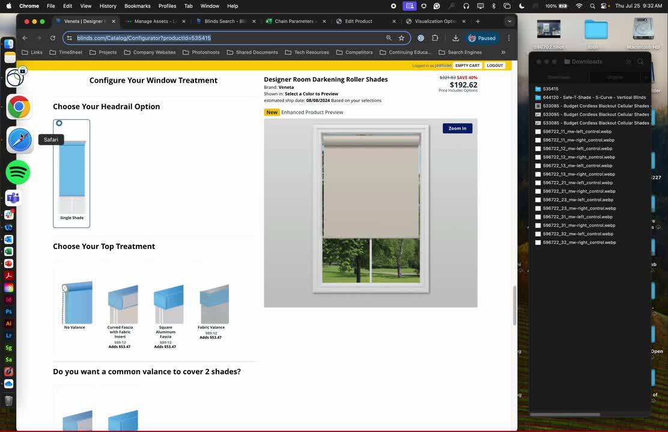Open Photoshop from the Dock

pyautogui.click(x=8, y=311)
